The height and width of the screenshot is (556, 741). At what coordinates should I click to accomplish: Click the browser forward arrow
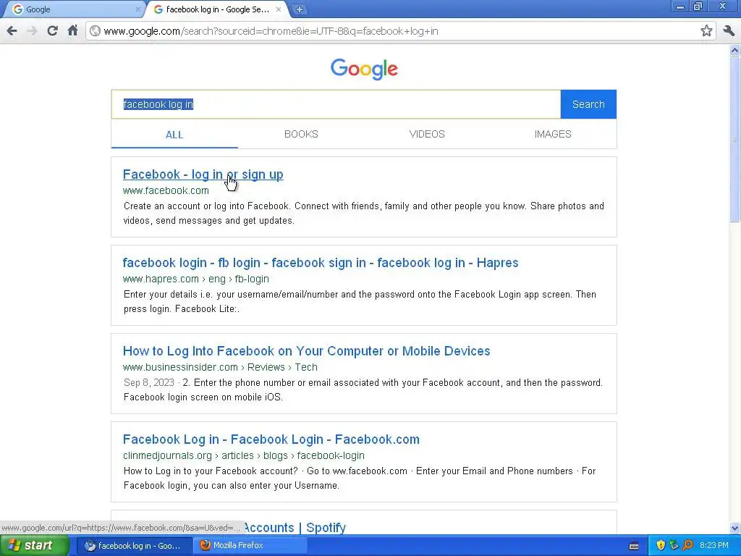32,31
